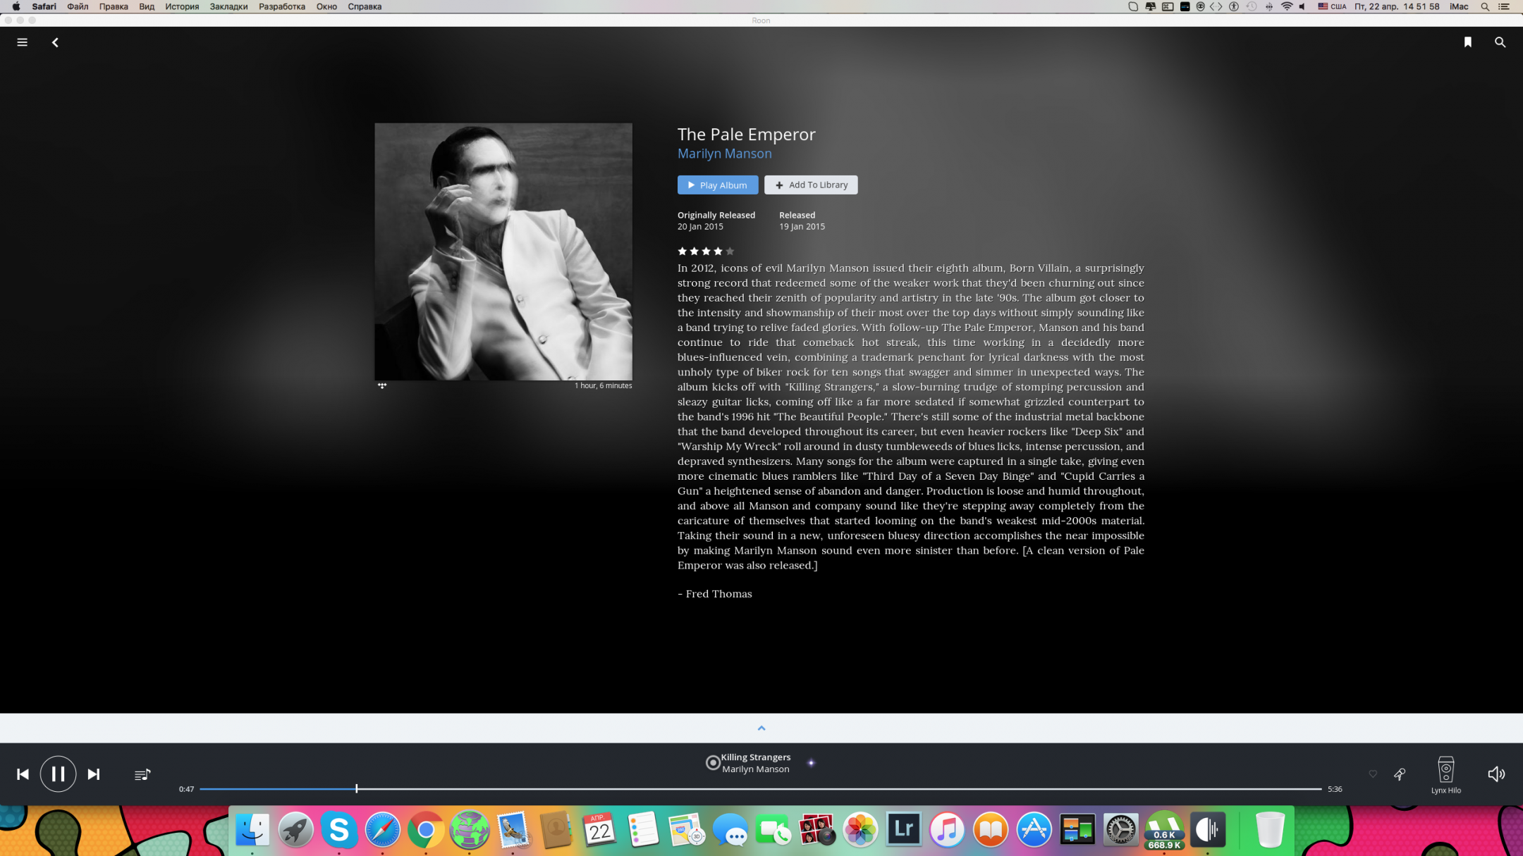Expand the now playing panel chevron
Screen dimensions: 1523x856
pyautogui.click(x=761, y=728)
